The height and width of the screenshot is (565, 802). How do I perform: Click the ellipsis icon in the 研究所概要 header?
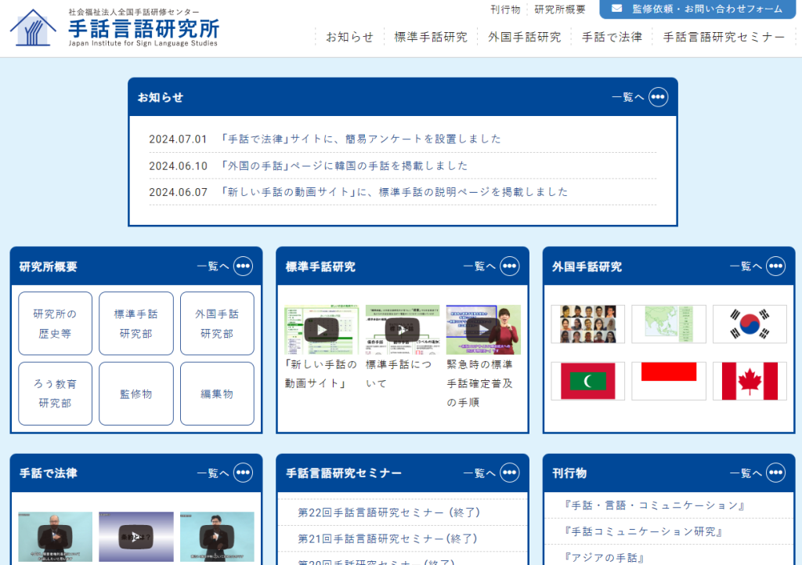pos(244,266)
